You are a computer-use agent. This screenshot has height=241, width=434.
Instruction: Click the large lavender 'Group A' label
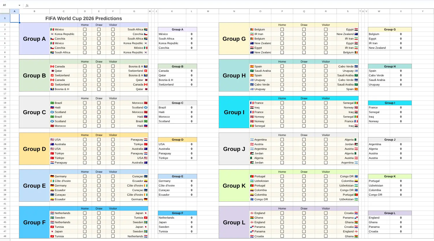click(34, 39)
